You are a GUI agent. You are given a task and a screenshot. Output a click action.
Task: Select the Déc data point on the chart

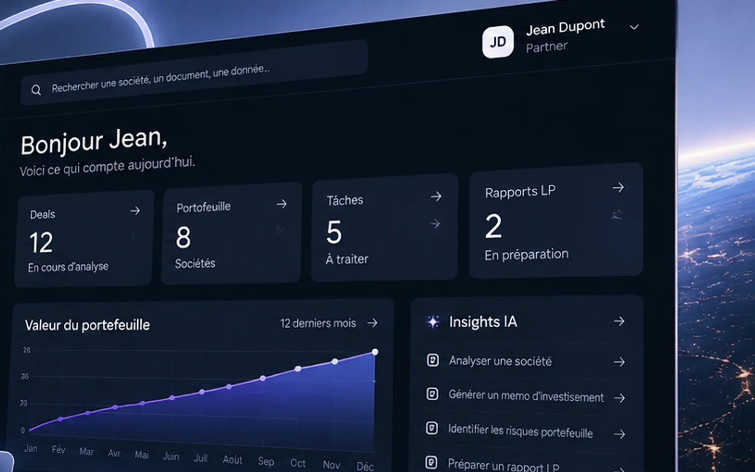pyautogui.click(x=375, y=352)
